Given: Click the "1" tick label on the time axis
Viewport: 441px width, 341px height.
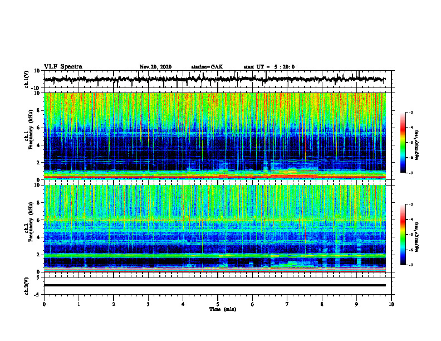Looking at the screenshot, I should point(79,304).
